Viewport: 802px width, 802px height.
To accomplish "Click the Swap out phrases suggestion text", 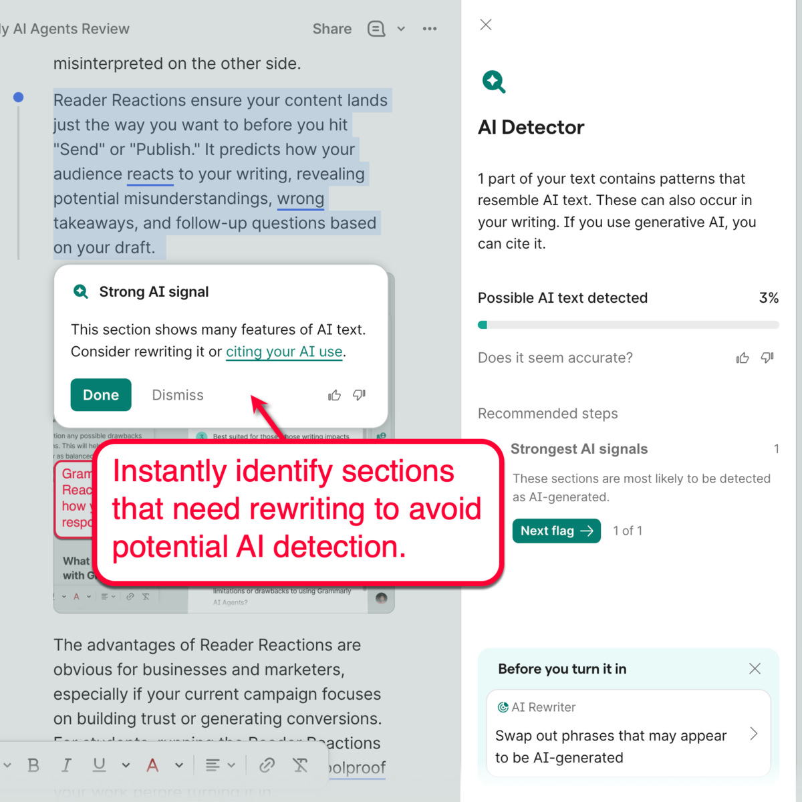I will tap(611, 747).
